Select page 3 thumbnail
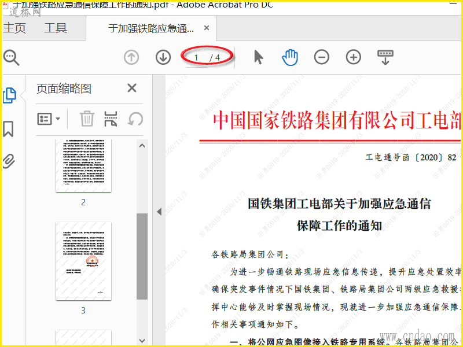Viewport: 463px width, 347px height. tap(83, 261)
